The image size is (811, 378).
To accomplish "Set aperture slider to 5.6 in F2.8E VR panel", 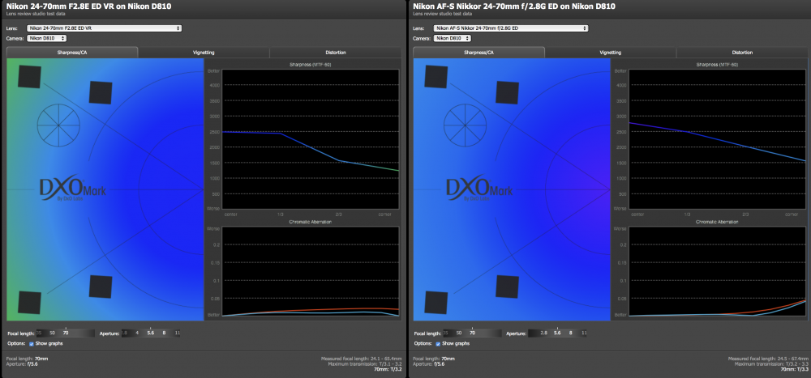I will coord(151,333).
